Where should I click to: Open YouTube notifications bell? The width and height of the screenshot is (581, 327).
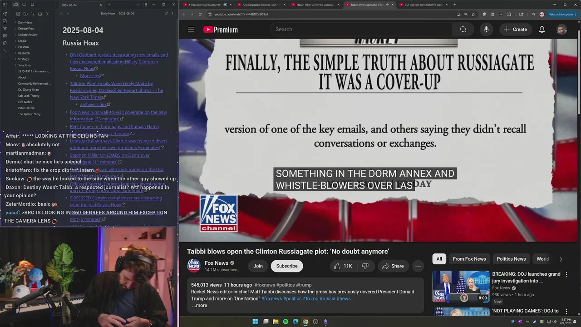[x=542, y=30]
